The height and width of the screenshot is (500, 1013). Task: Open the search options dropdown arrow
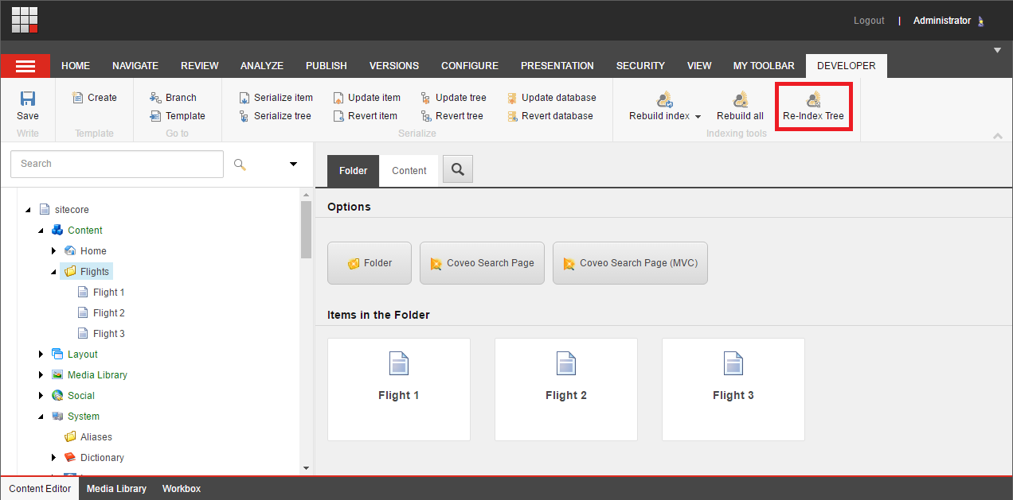[x=292, y=164]
